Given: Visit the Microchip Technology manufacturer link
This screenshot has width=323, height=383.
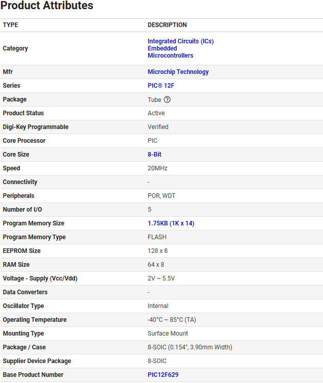Looking at the screenshot, I should 178,72.
